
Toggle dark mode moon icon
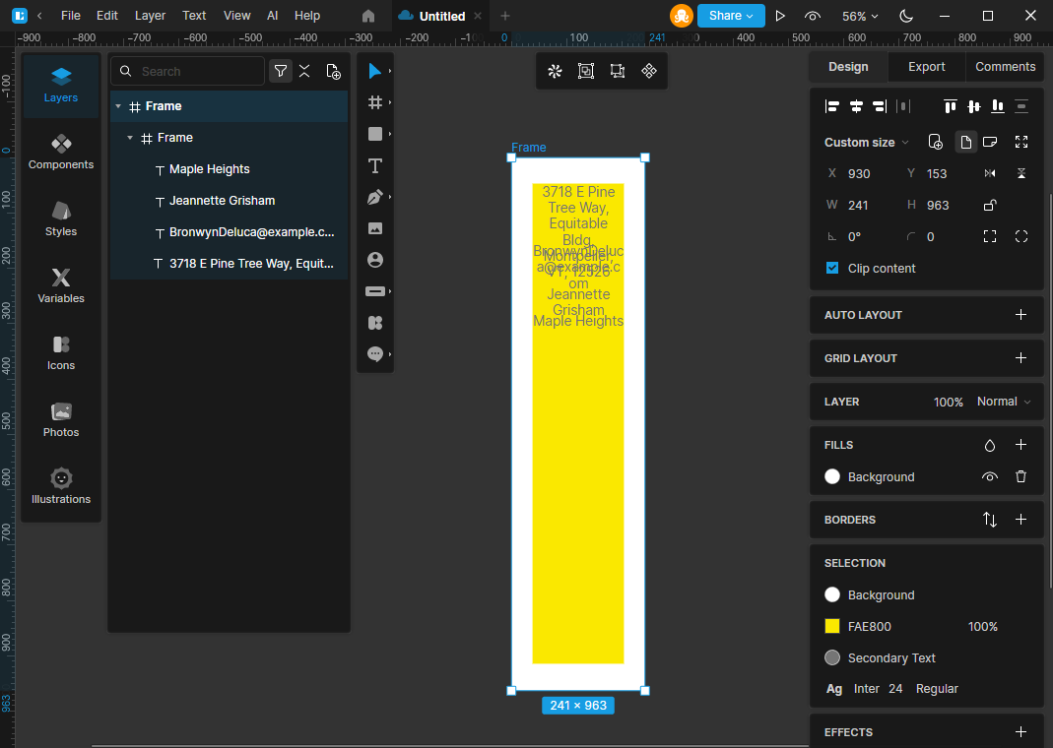[x=906, y=16]
